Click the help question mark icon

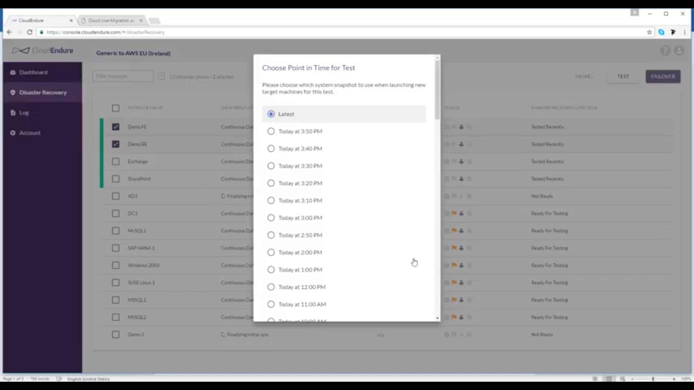665,51
